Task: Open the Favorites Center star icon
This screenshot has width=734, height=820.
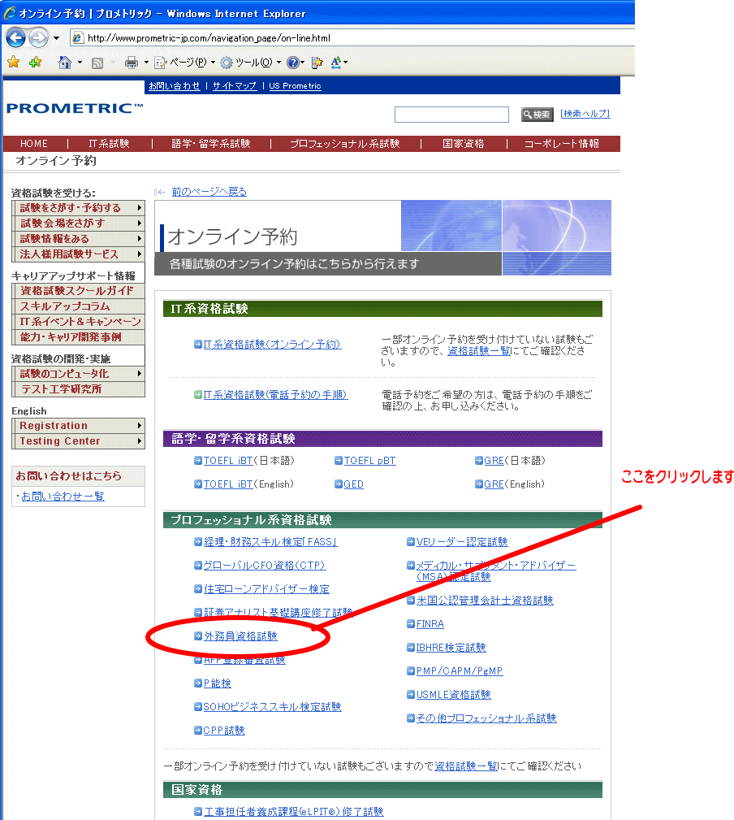Action: coord(14,63)
